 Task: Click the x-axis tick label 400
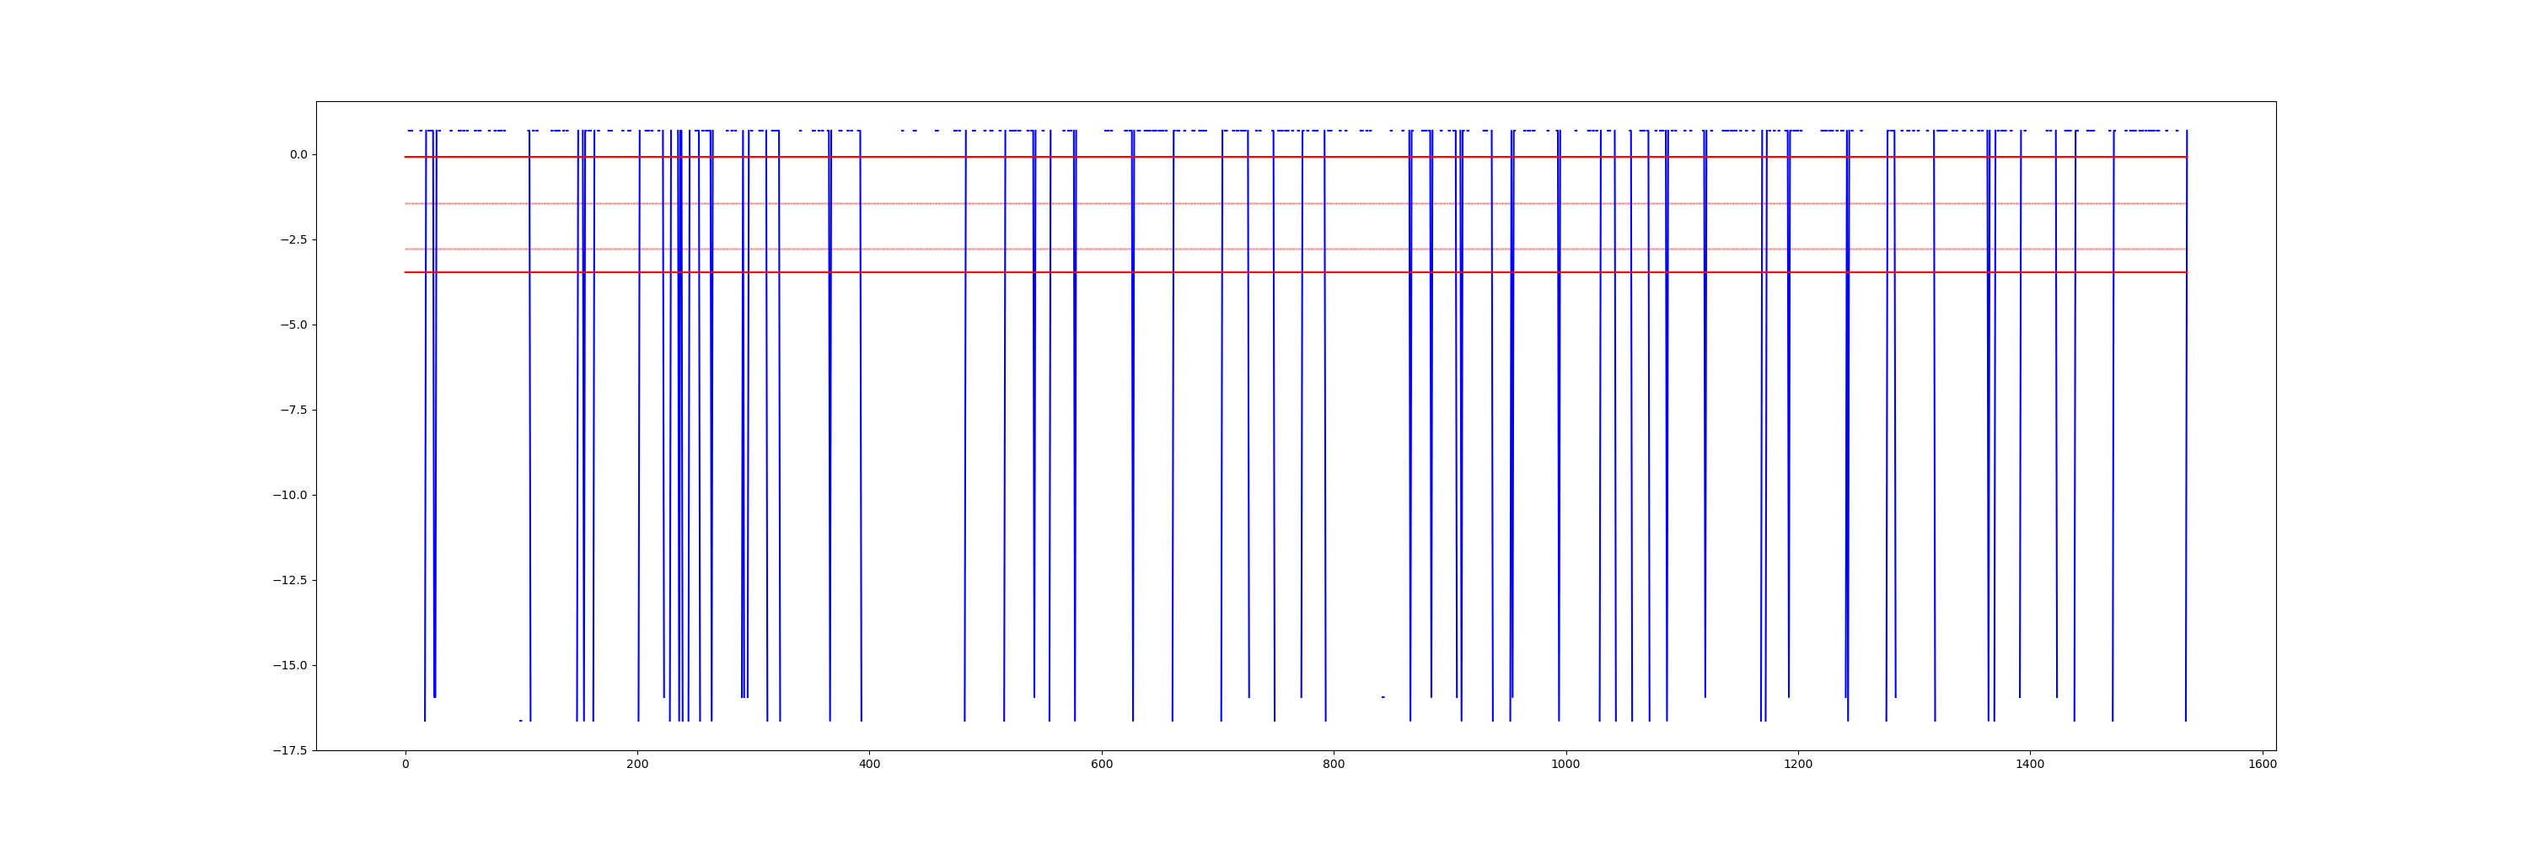(869, 765)
